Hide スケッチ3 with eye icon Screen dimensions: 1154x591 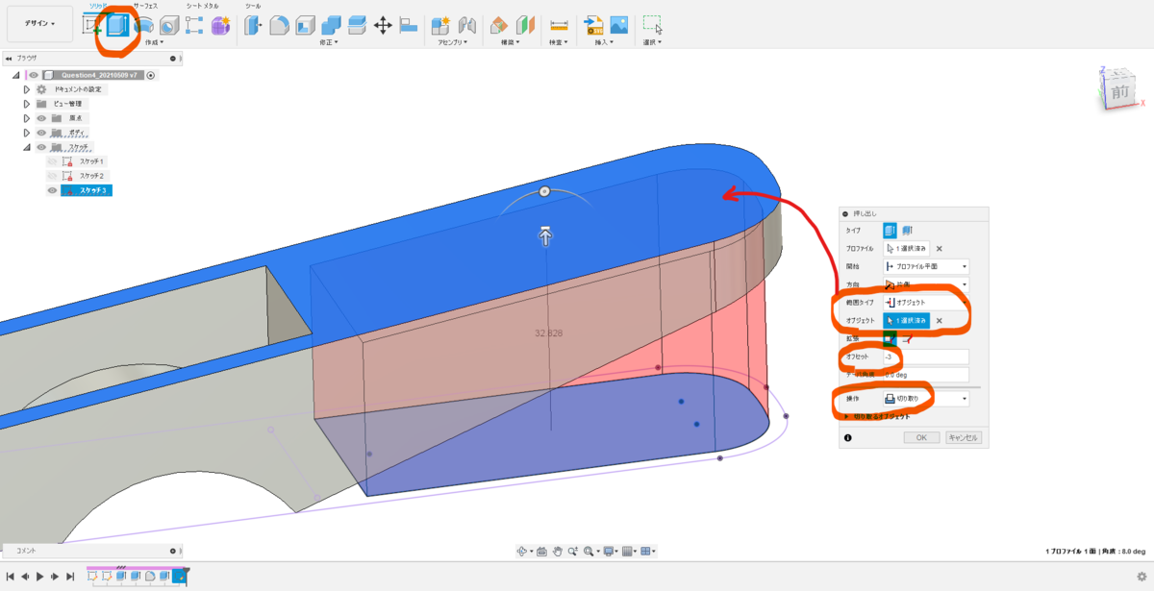pyautogui.click(x=54, y=190)
